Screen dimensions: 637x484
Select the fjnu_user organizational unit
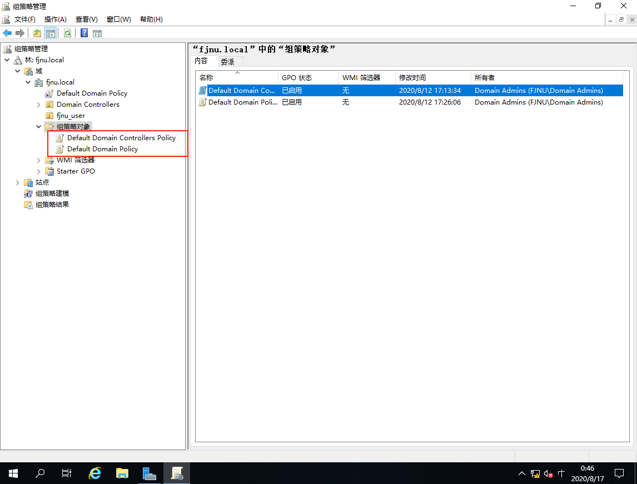tap(71, 116)
